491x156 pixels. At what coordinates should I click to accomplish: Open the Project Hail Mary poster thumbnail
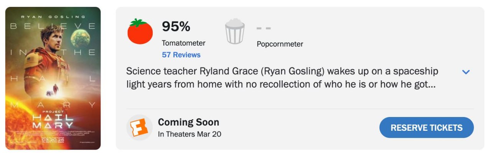[53, 78]
